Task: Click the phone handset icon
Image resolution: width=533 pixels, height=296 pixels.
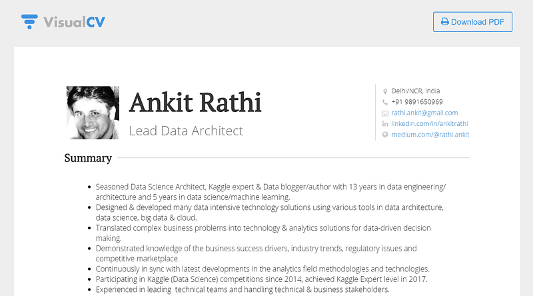Action: [x=385, y=102]
